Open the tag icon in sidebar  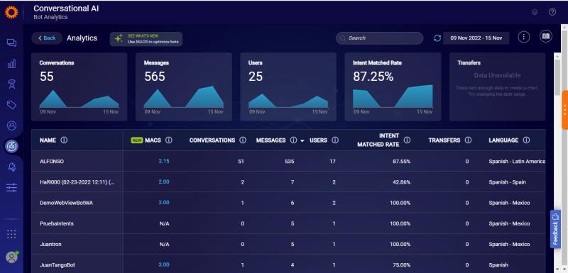pyautogui.click(x=11, y=105)
